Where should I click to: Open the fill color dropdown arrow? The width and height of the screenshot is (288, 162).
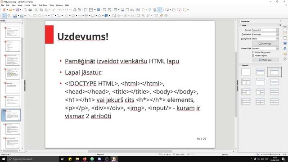25,16
